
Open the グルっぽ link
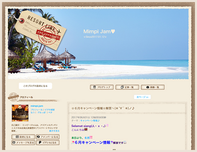41,113
